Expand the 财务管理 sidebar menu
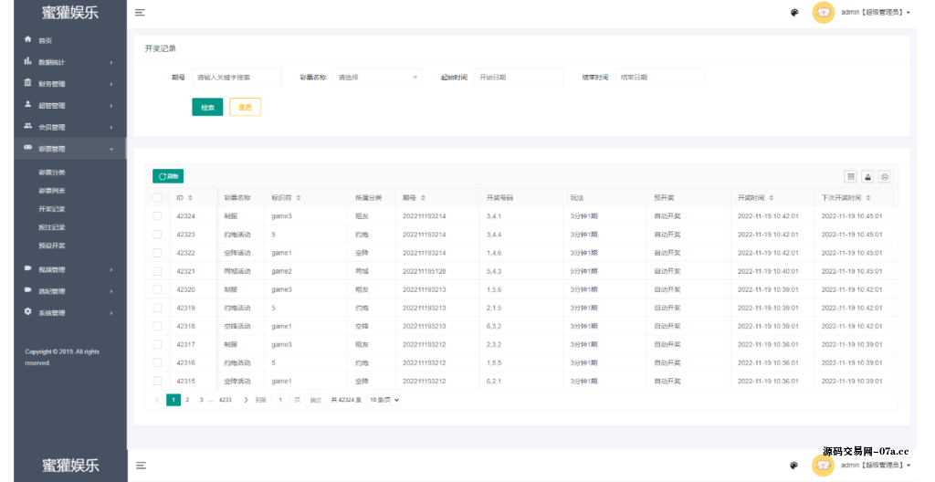Screen dimensions: 935x482 pyautogui.click(x=68, y=84)
